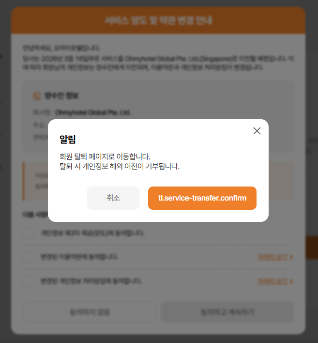Check the 개인정보 제3자 제공 agreement box
The height and width of the screenshot is (343, 318).
click(29, 233)
